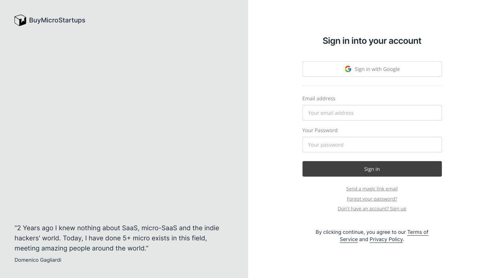The width and height of the screenshot is (496, 278).
Task: Click the 'Sign in with Google' label text
Action: pyautogui.click(x=377, y=69)
